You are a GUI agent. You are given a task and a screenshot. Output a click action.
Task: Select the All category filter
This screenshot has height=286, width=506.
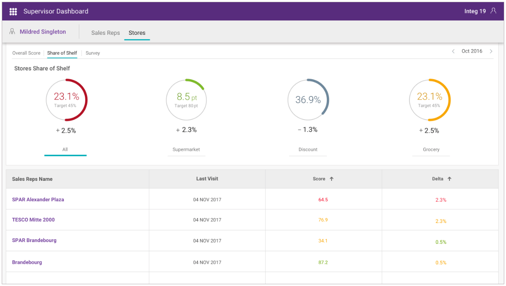click(65, 150)
